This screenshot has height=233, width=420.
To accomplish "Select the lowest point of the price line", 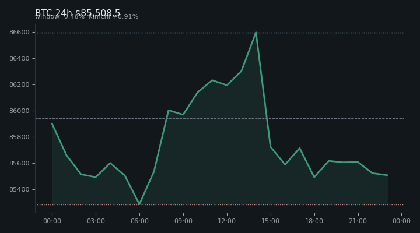I will [139, 204].
